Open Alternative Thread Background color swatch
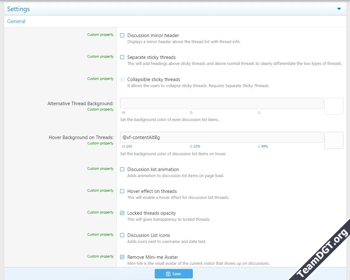 [x=333, y=106]
